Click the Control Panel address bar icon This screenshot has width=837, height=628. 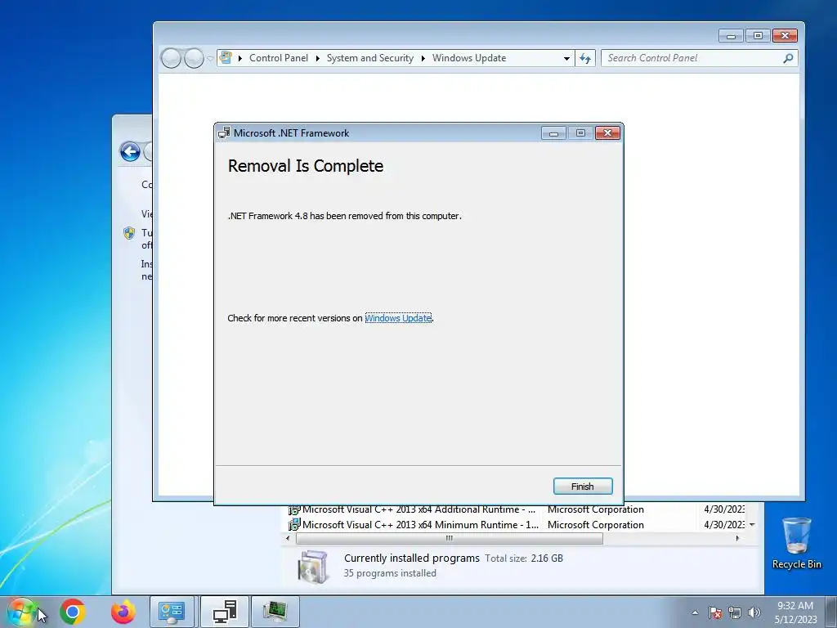coord(226,58)
